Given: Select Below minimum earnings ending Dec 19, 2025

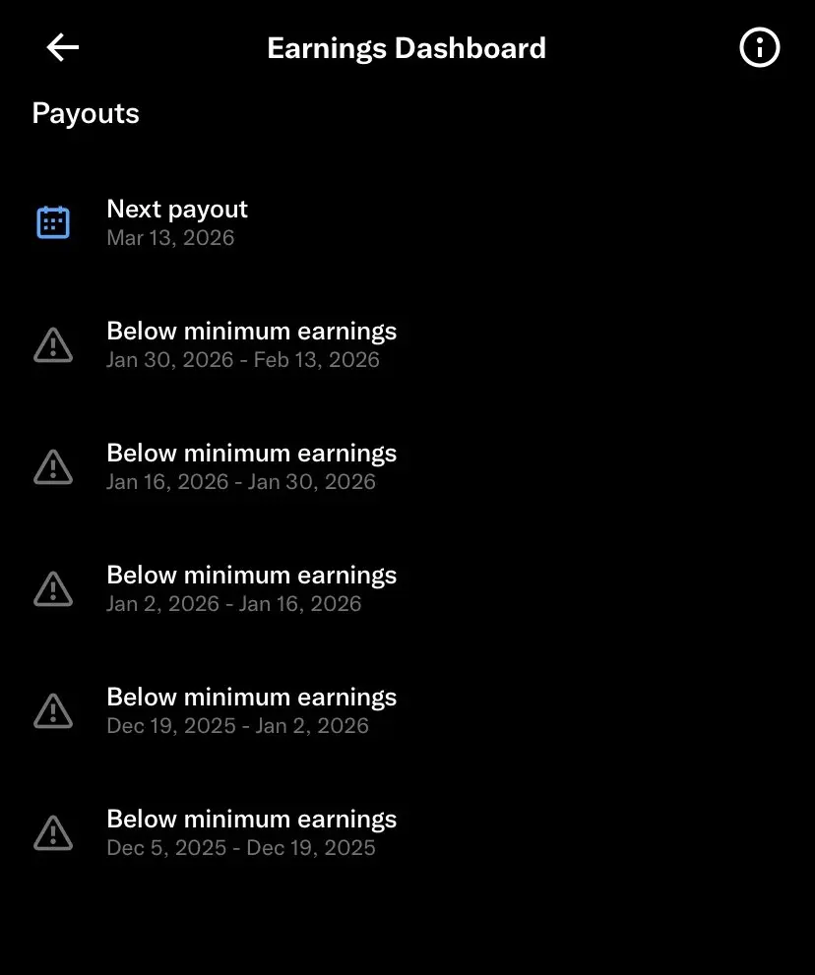Looking at the screenshot, I should pyautogui.click(x=251, y=819).
